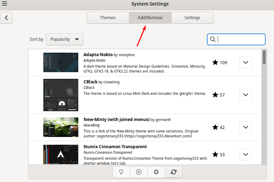Select the Add/Remove tab
The image size is (274, 182).
point(150,18)
